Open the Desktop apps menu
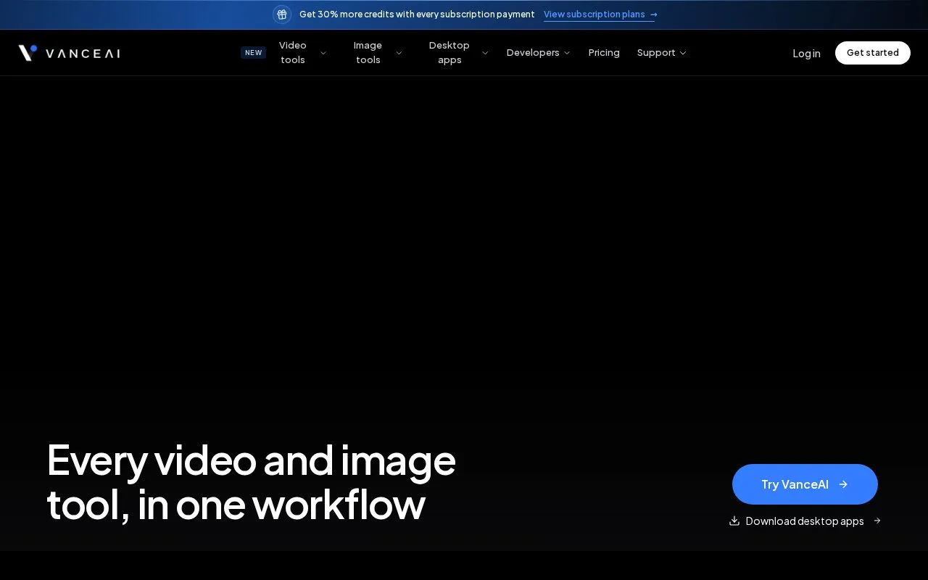This screenshot has width=928, height=580. pyautogui.click(x=449, y=53)
